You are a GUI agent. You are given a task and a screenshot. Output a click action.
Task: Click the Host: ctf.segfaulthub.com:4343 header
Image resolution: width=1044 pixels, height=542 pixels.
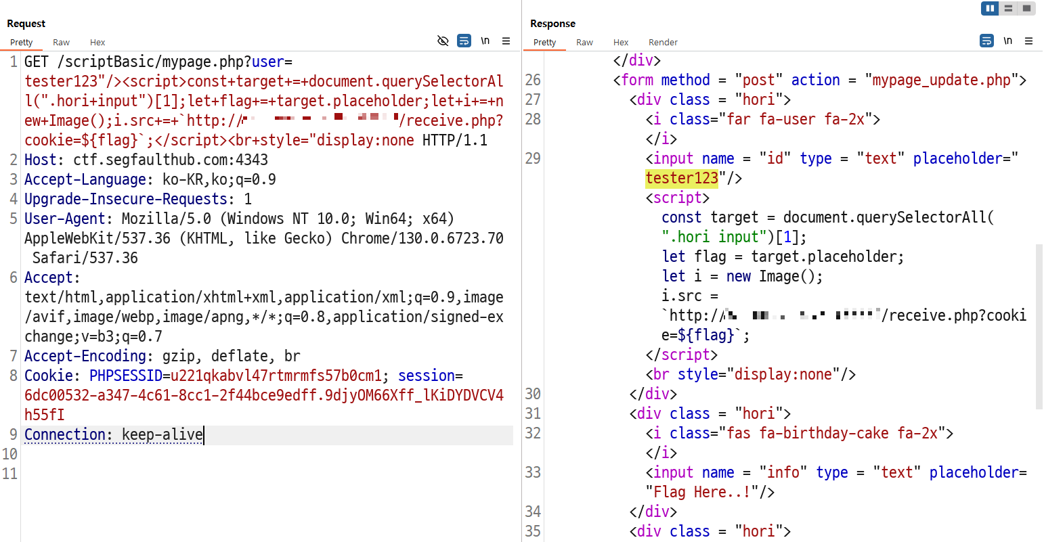(146, 160)
